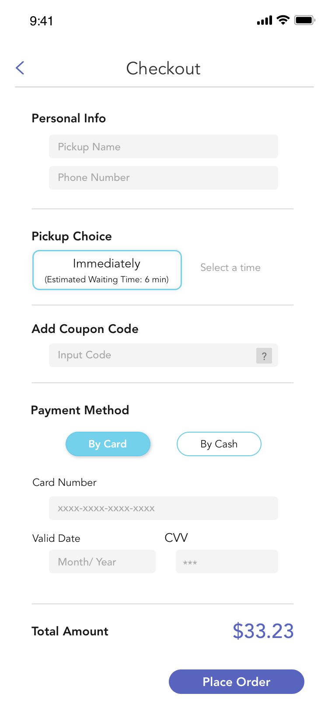Tap the Checkout page title
Image resolution: width=328 pixels, height=721 pixels.
tap(164, 69)
